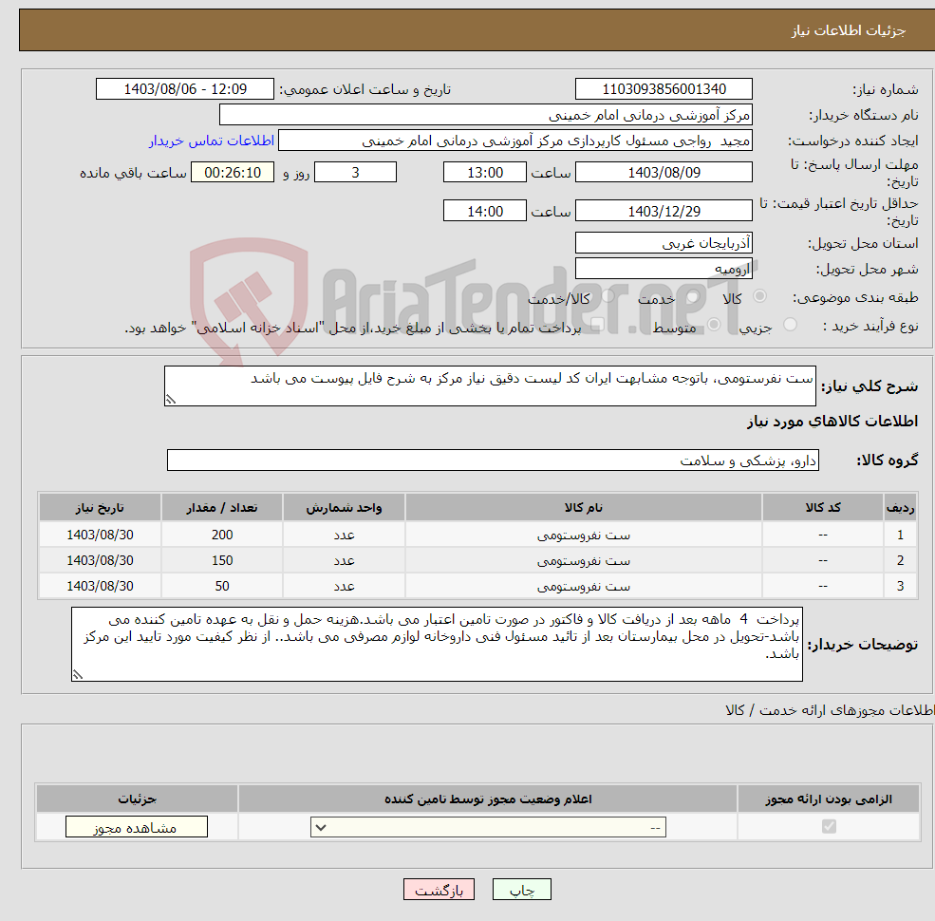Viewport: 935px width, 921px height.
Task: Click the price validity date 1403/12/29
Action: point(664,211)
